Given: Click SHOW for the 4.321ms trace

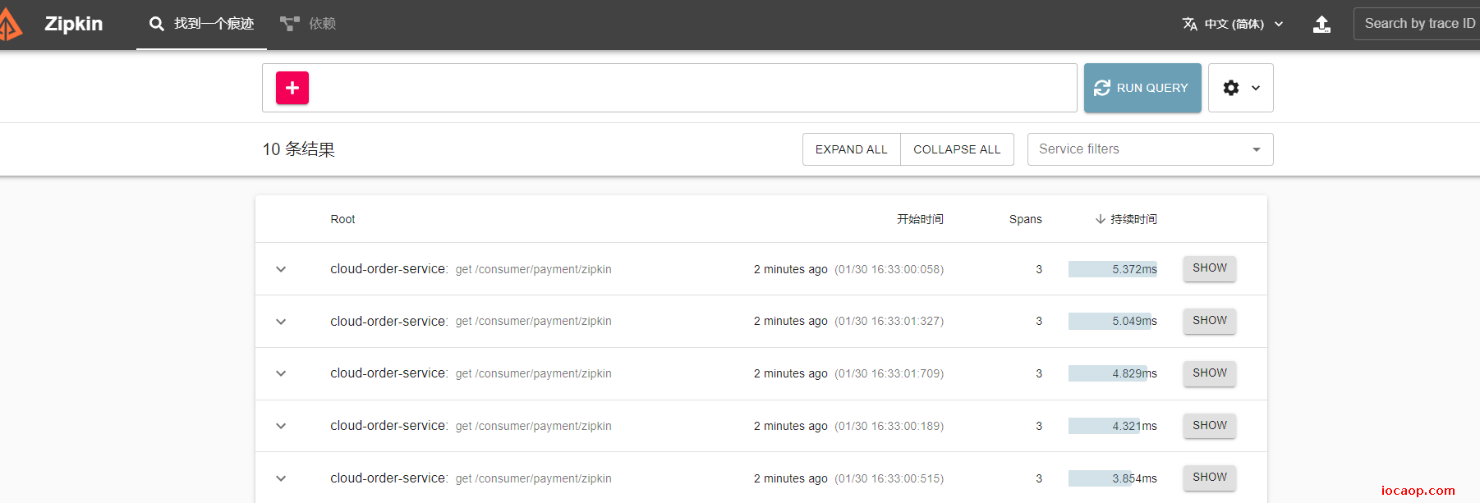Looking at the screenshot, I should 1210,426.
